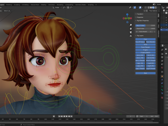Open the Tool properties tab icon
Viewport: 168px width, 126px height.
tap(162, 50)
